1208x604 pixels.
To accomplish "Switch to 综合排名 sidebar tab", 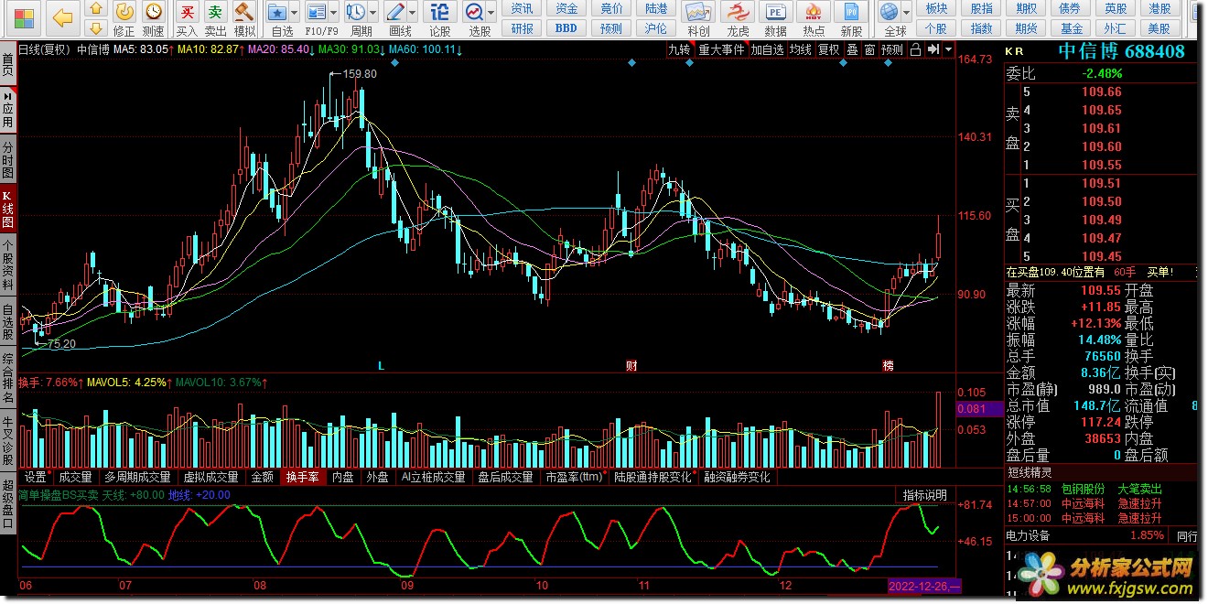I will pos(7,379).
